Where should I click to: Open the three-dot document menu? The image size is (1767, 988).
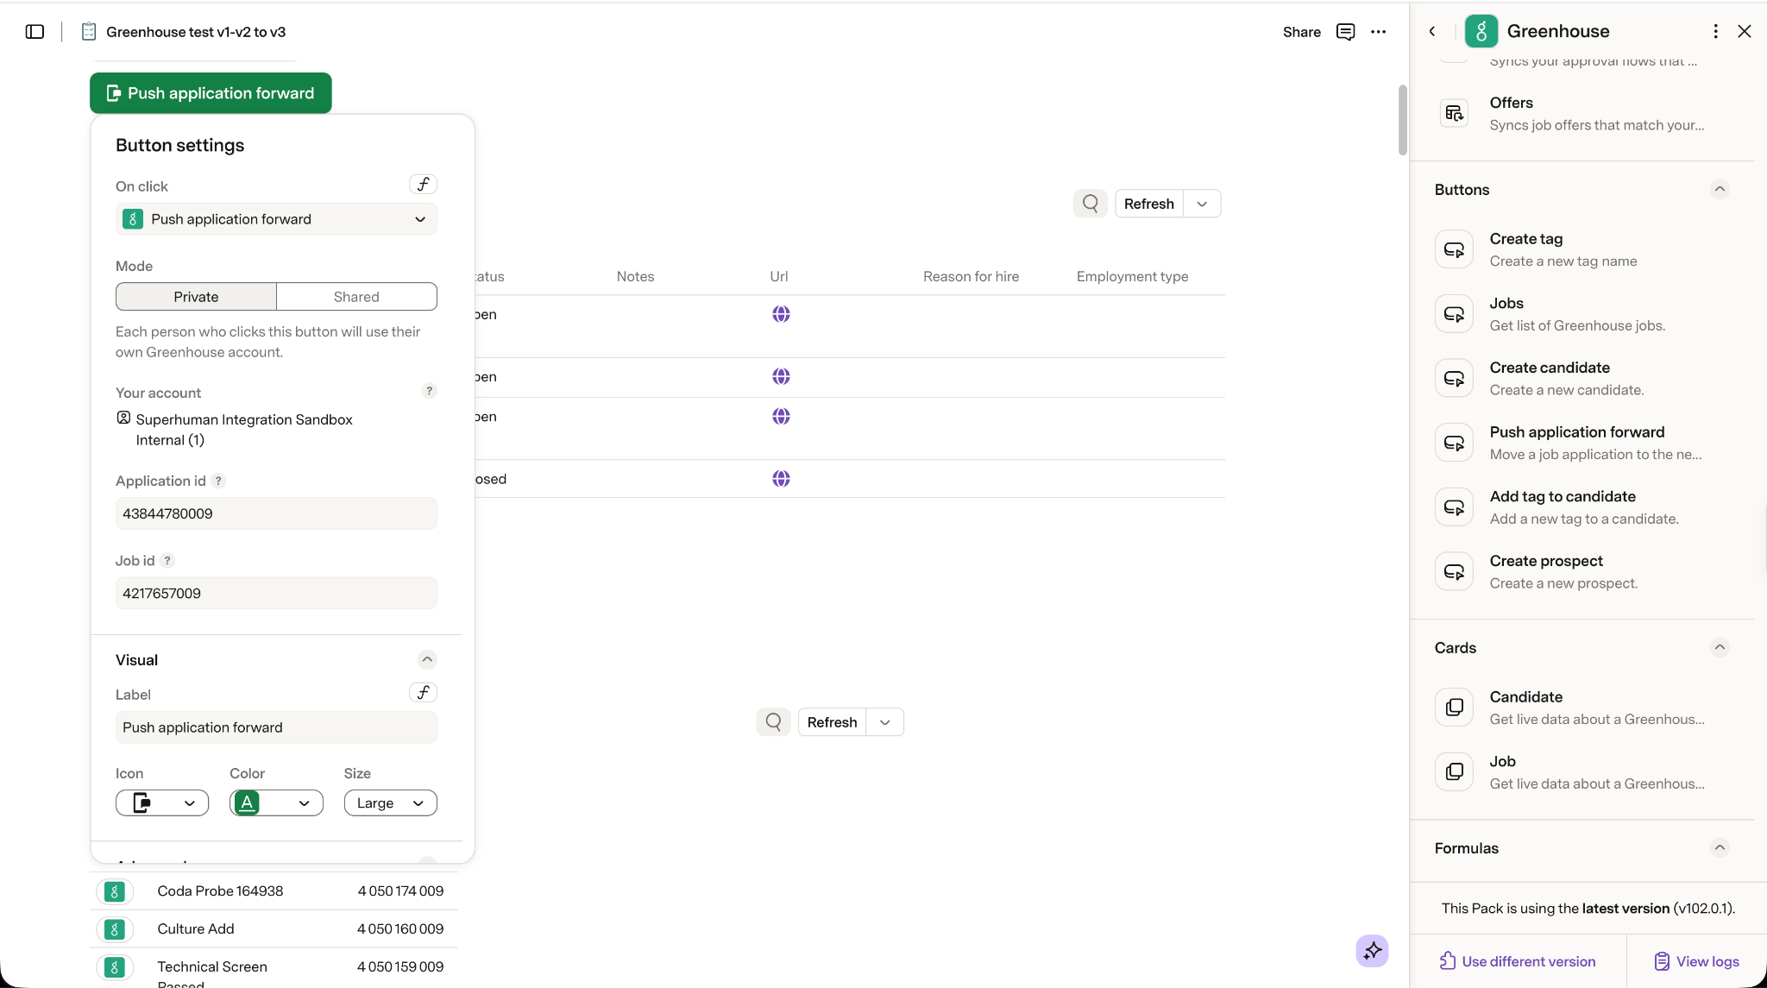(x=1379, y=32)
